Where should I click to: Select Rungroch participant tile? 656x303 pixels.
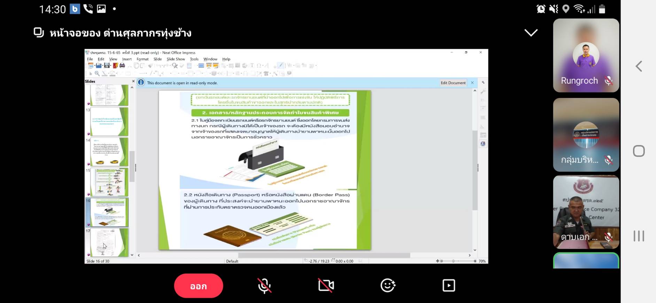coord(586,55)
